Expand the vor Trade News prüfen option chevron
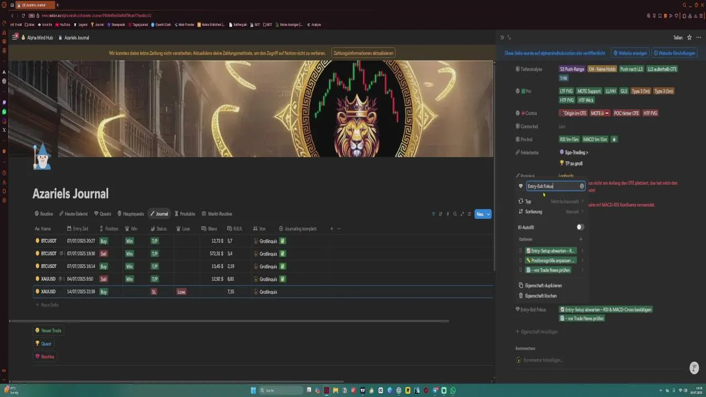The image size is (706, 397). (582, 270)
